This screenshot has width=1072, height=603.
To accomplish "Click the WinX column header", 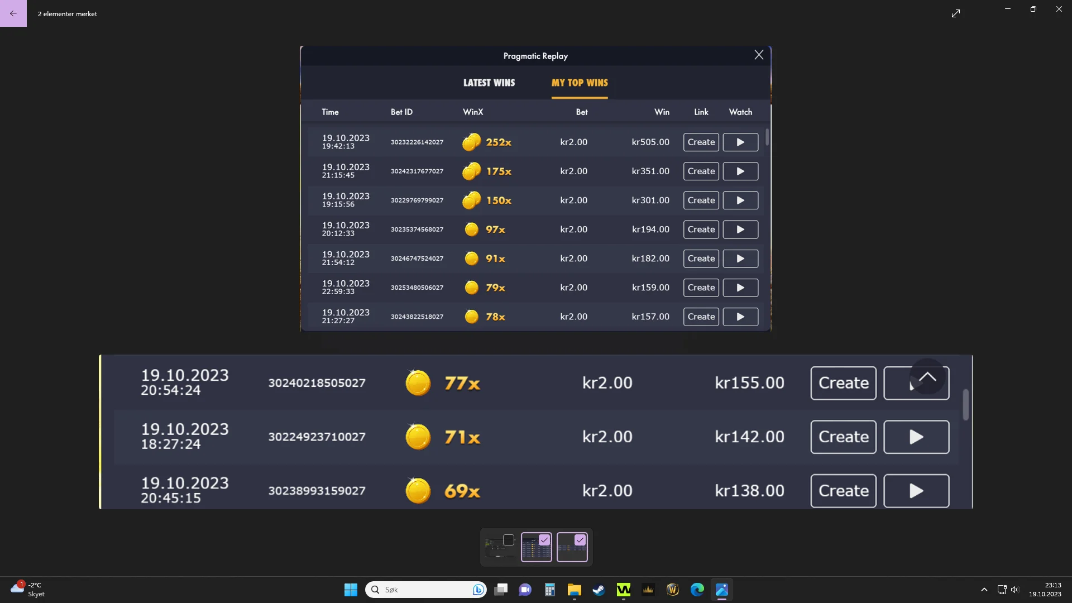I will [473, 112].
